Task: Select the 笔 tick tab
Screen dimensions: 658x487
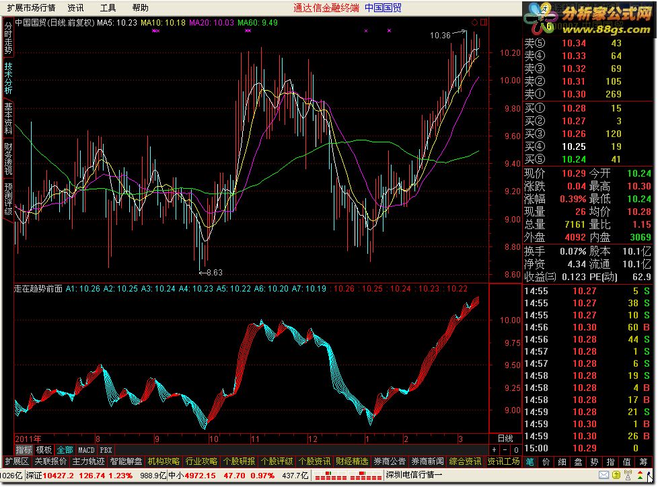Action: click(x=530, y=461)
